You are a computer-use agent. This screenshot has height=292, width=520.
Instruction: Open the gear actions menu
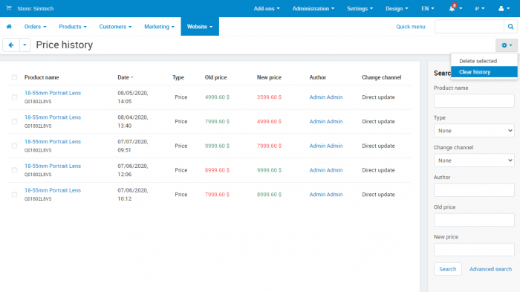[507, 45]
